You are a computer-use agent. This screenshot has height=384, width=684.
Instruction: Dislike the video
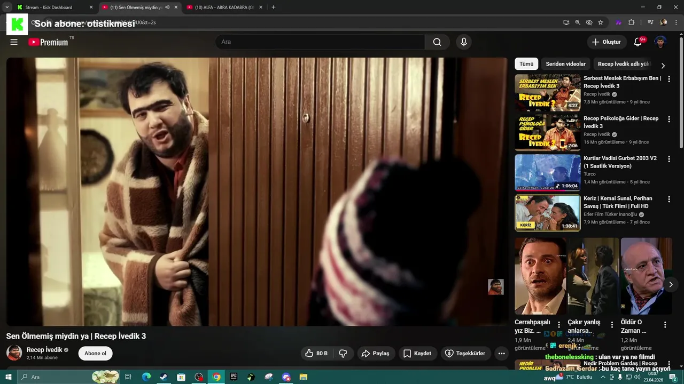pyautogui.click(x=343, y=353)
